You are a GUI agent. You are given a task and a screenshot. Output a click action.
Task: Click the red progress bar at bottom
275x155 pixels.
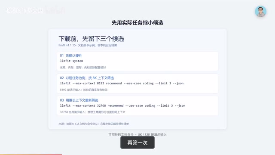(x=31, y=155)
